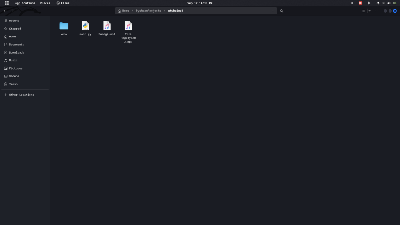Viewport: 400px width, 225px height.
Task: Go back with the left arrow button
Action: pos(5,11)
